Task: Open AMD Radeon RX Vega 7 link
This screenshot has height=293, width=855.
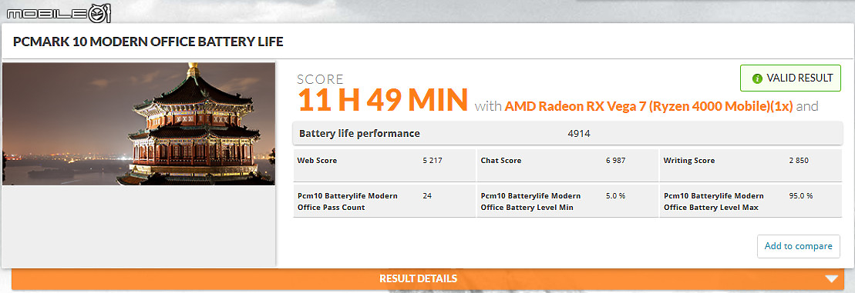Action: click(648, 106)
